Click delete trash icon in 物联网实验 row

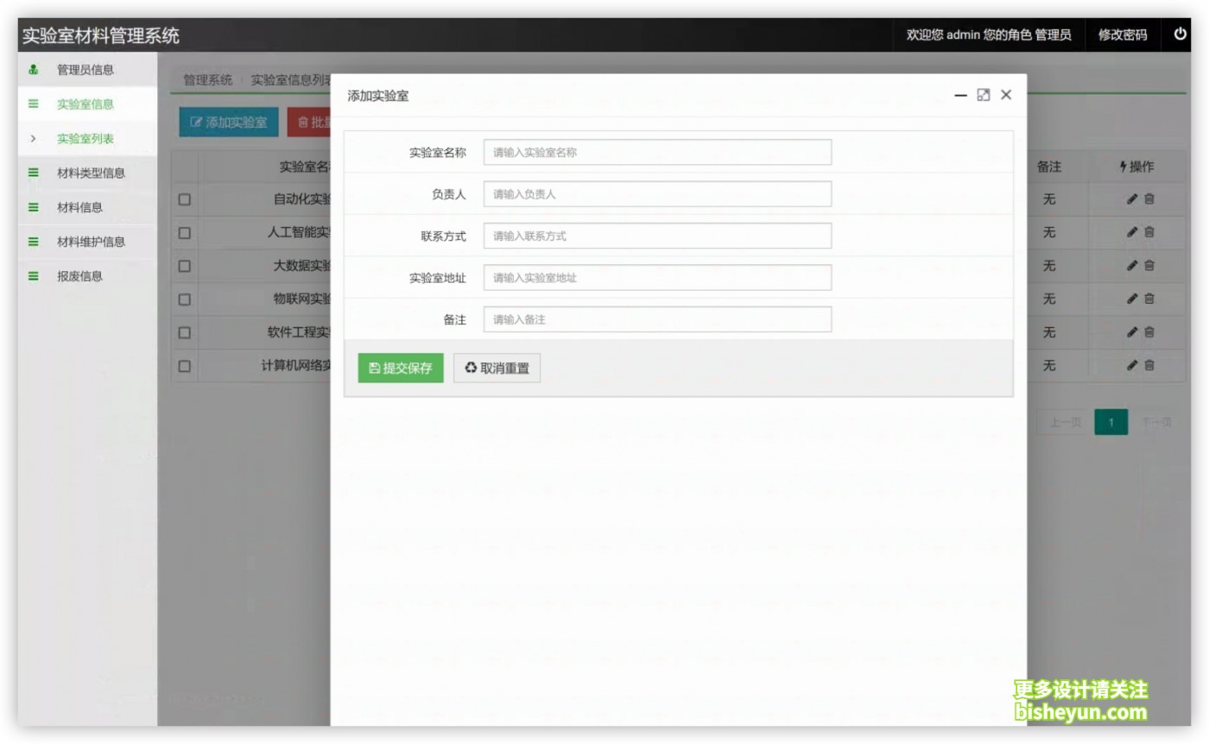click(1149, 299)
